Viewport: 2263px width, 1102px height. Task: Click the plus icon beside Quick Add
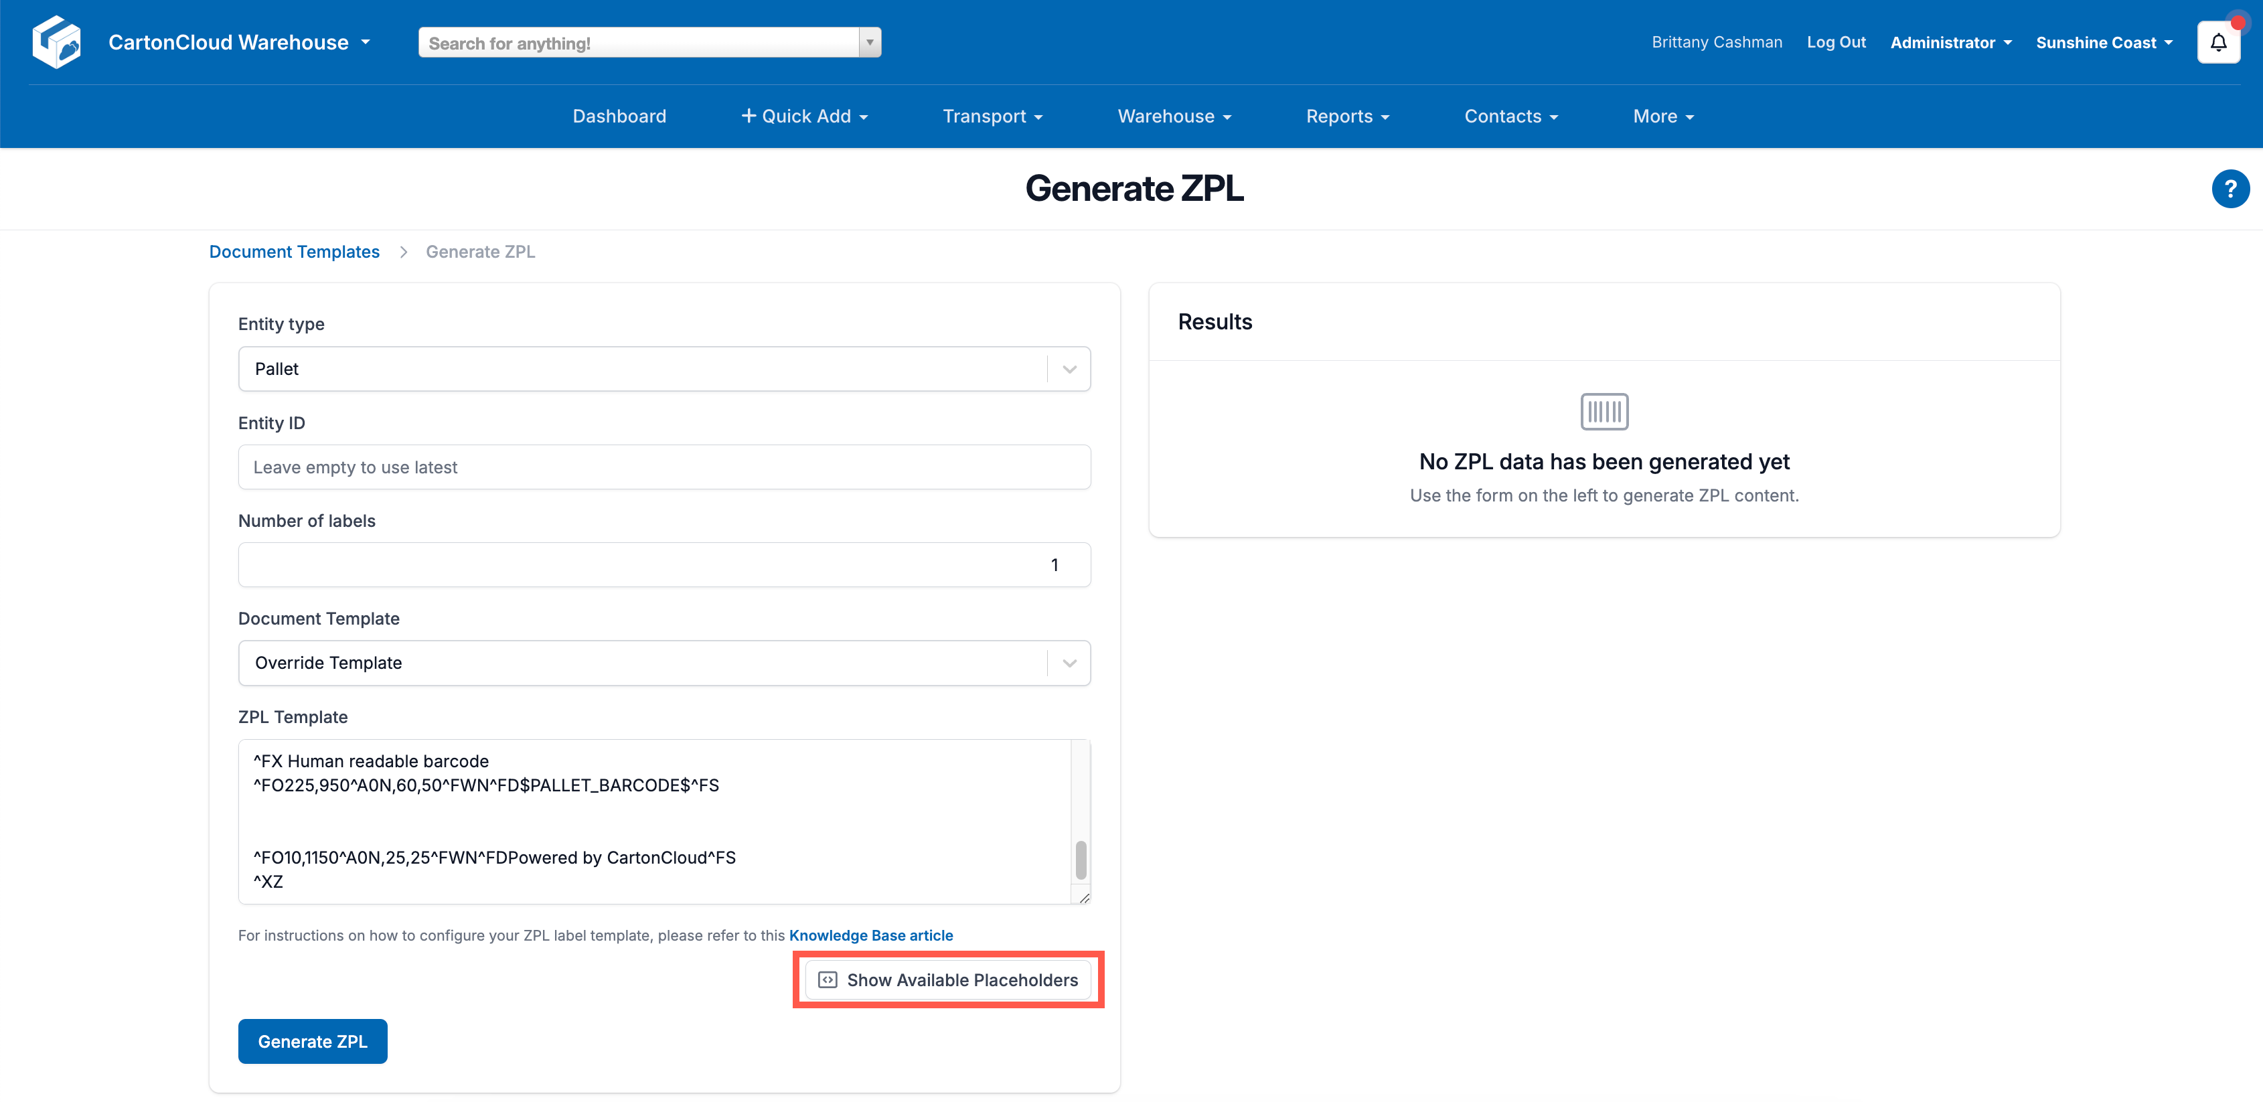pos(748,115)
